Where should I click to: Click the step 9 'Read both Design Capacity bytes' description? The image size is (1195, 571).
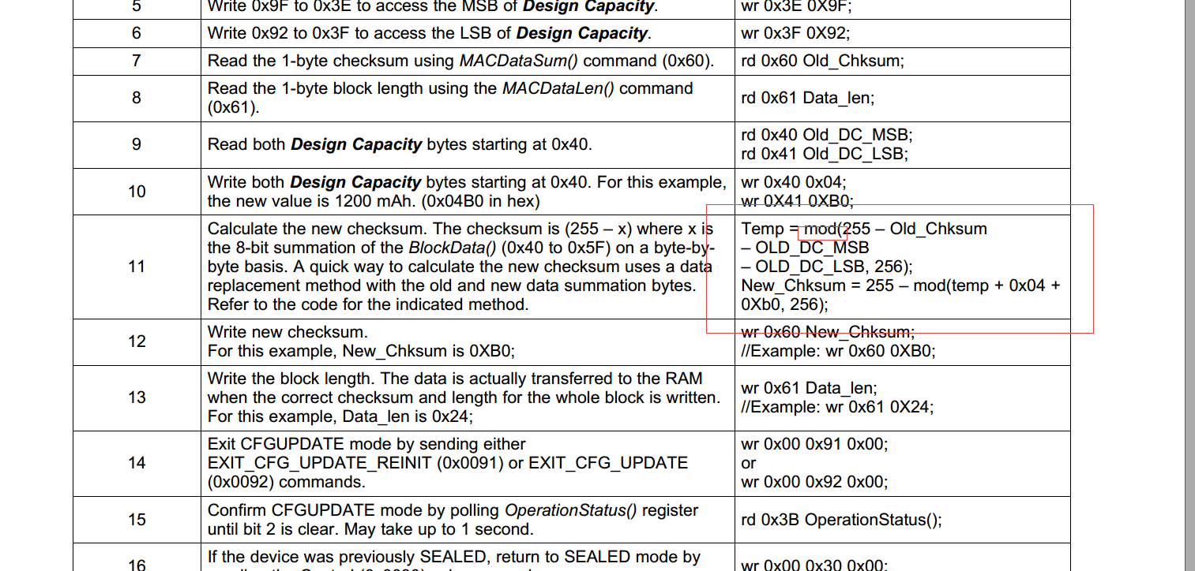pos(400,144)
